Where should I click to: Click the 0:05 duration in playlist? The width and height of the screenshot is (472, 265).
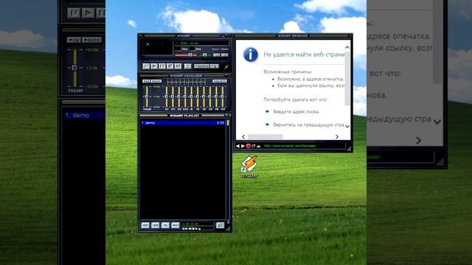[x=221, y=123]
